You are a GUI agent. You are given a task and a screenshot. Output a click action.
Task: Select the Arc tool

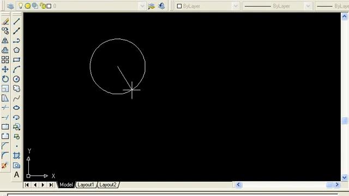[x=16, y=69]
